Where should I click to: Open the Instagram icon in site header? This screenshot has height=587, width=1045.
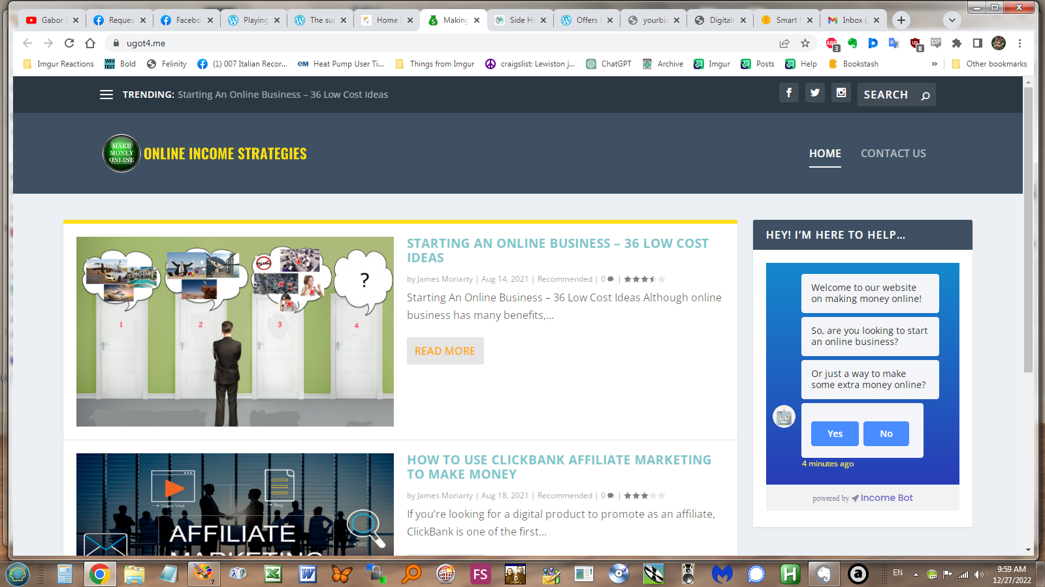[841, 93]
